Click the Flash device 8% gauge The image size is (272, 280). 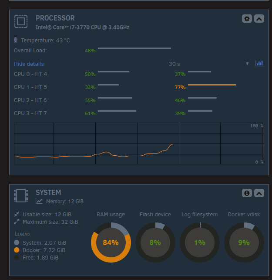click(x=155, y=242)
